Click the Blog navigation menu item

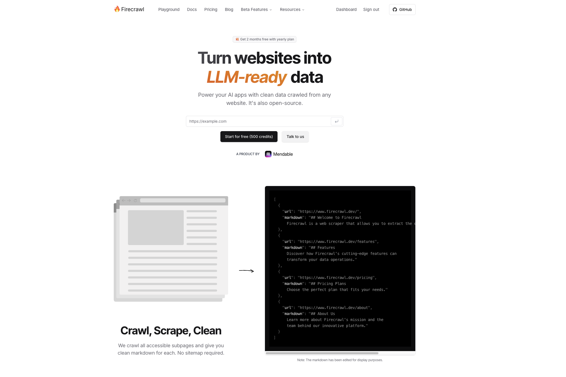click(229, 9)
